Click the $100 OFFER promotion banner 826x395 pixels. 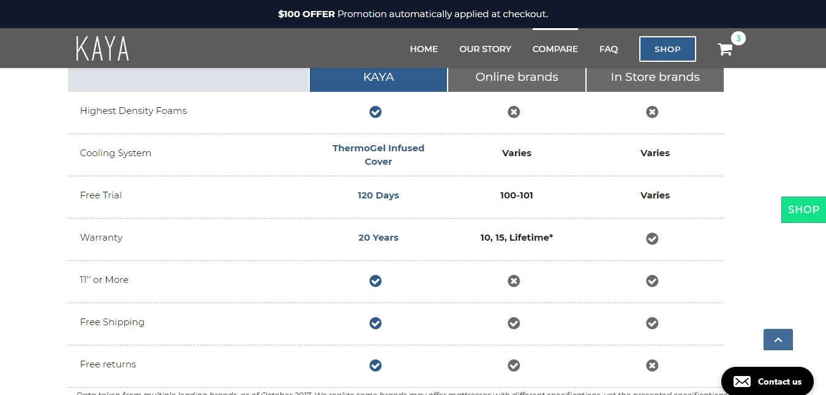(413, 13)
